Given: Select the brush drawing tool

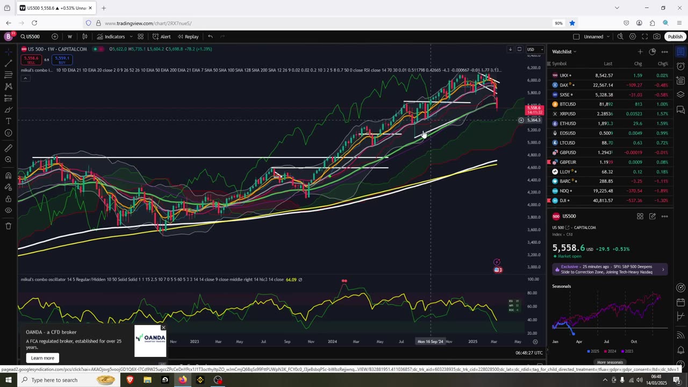Looking at the screenshot, I should pos(8,110).
